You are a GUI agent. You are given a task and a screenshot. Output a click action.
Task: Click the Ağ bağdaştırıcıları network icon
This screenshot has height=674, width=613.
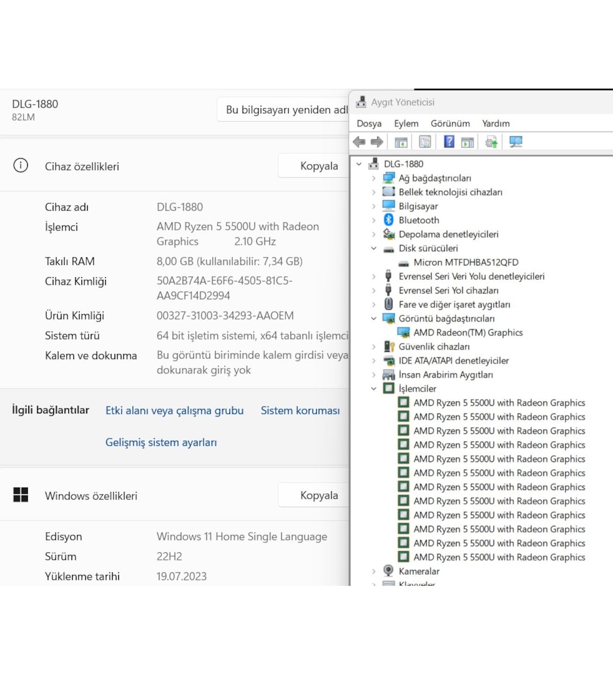tap(389, 178)
